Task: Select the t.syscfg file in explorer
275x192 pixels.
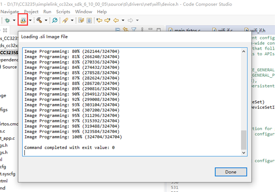Action: click(x=8, y=174)
